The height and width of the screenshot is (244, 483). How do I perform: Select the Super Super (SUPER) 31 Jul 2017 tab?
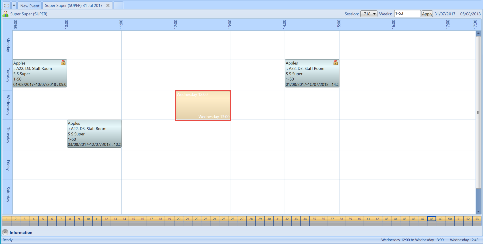74,6
